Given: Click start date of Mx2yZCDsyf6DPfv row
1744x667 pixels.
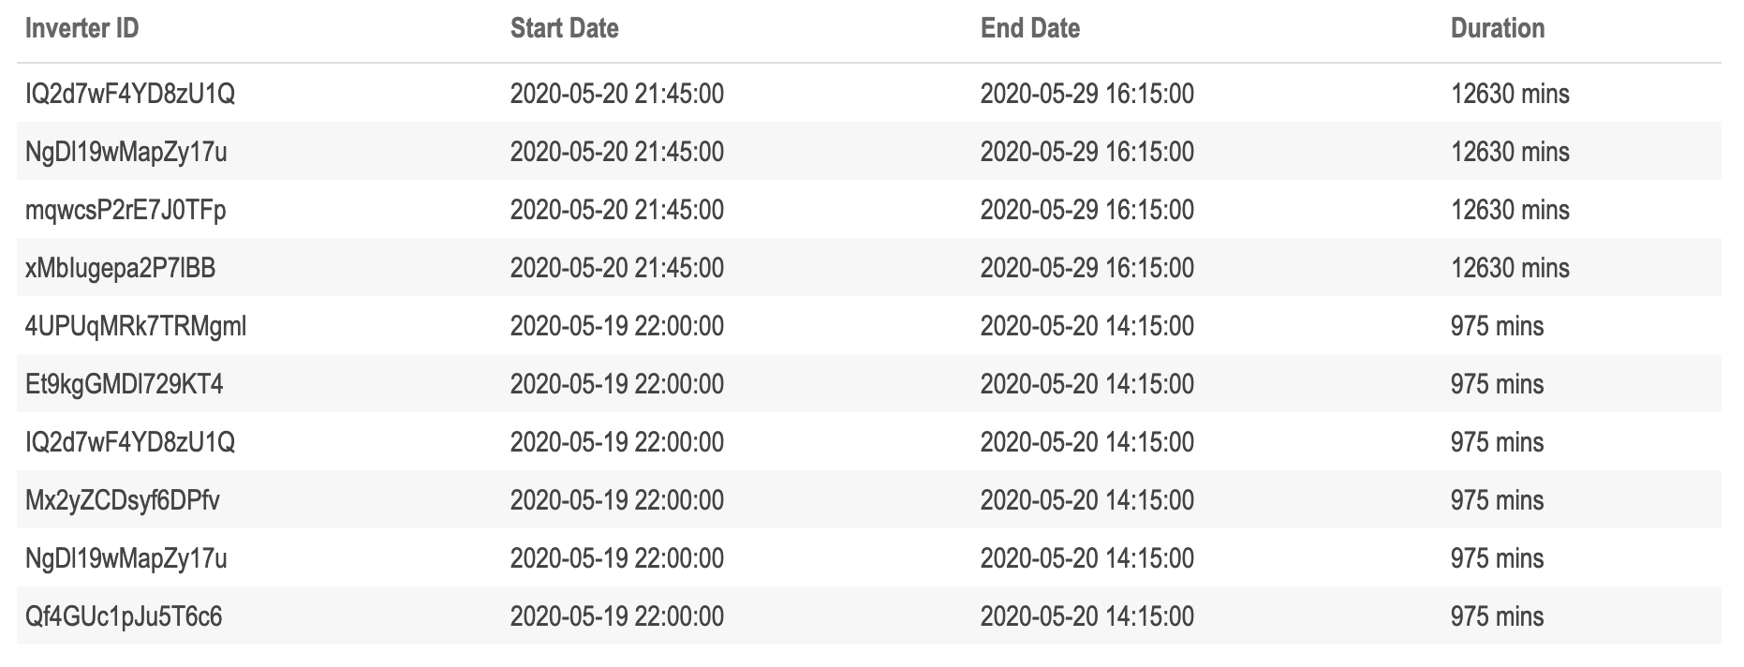Looking at the screenshot, I should tap(617, 500).
